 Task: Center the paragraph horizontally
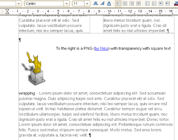[125, 4]
